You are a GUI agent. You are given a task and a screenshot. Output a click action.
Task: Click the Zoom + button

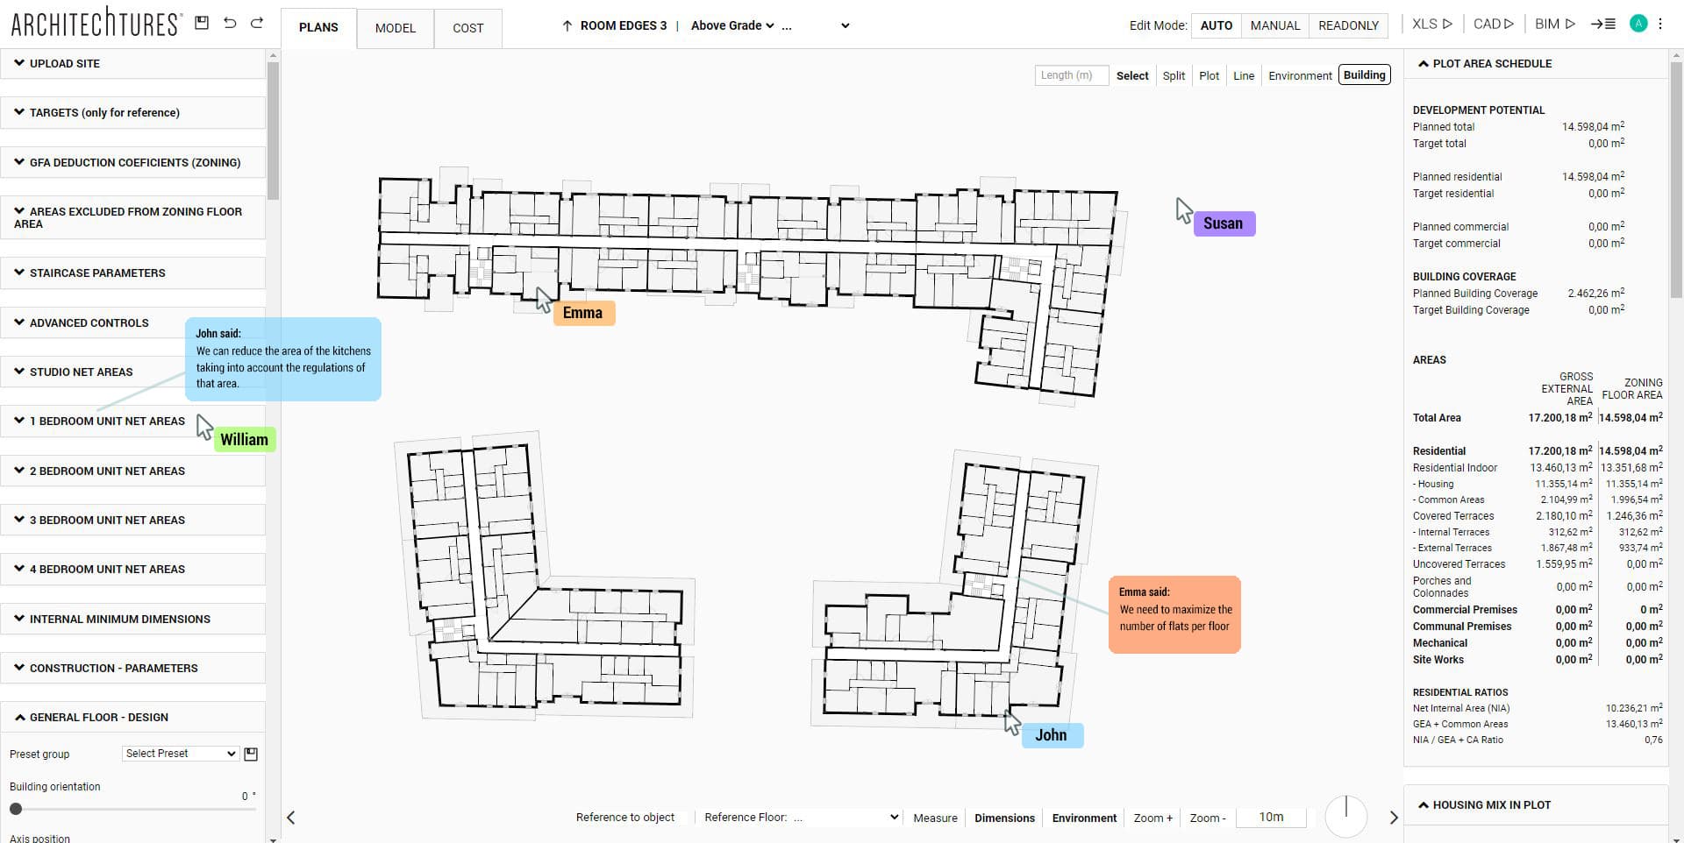point(1152,818)
